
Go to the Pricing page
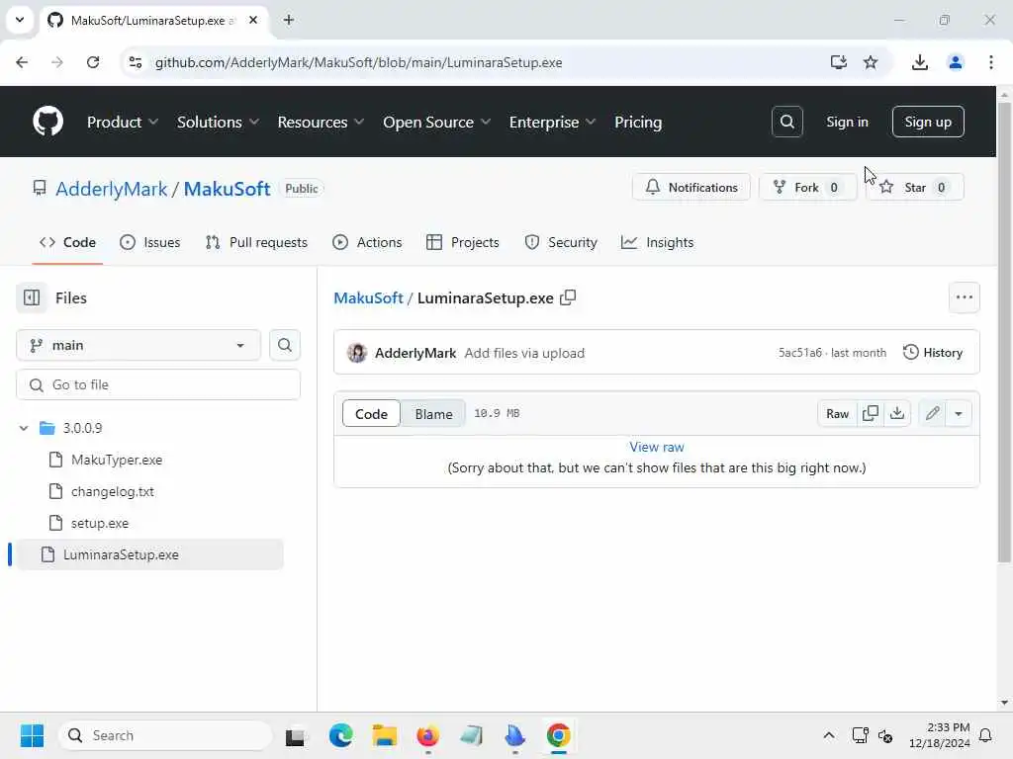638,122
